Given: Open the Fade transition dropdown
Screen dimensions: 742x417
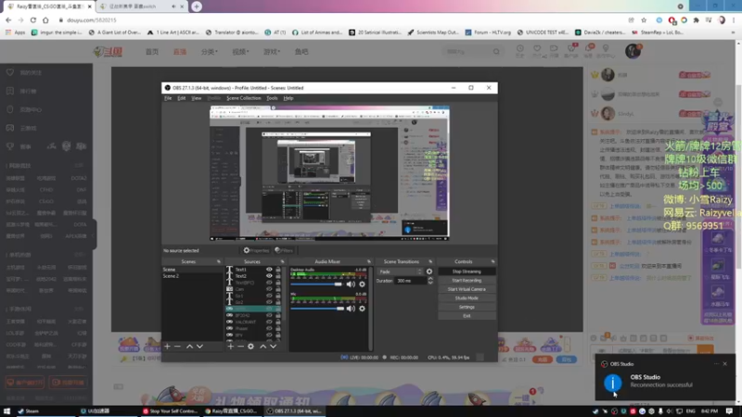Looking at the screenshot, I should coord(401,272).
